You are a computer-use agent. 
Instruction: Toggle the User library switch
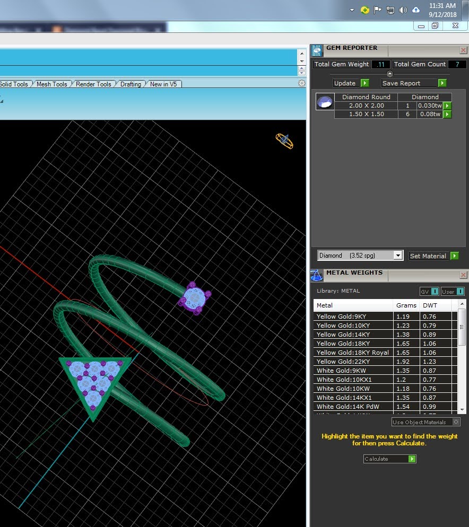pos(453,292)
